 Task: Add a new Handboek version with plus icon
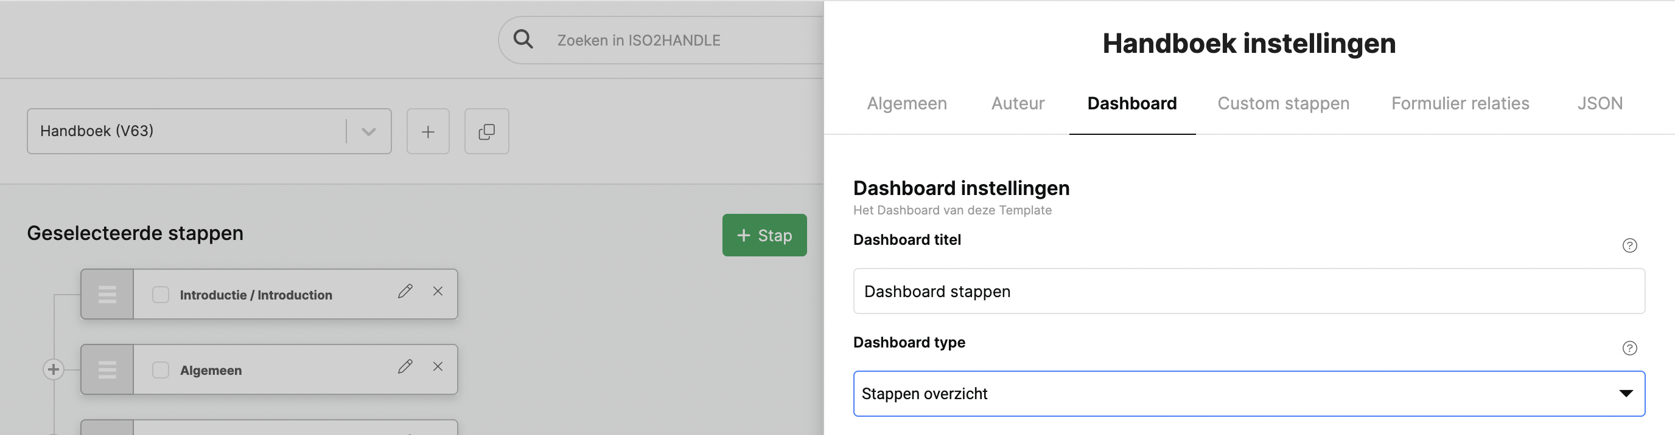[428, 131]
